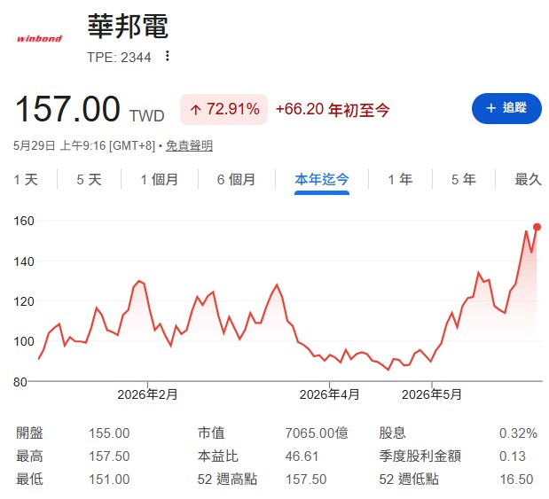Click the 52 週高點 label
Viewport: 549px width, 499px height.
pyautogui.click(x=227, y=480)
